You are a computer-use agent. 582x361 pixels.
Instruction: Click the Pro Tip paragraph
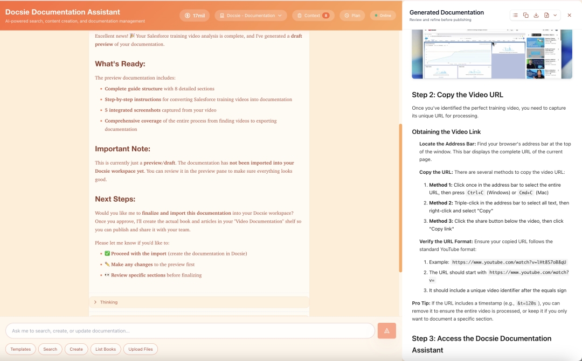(489, 311)
